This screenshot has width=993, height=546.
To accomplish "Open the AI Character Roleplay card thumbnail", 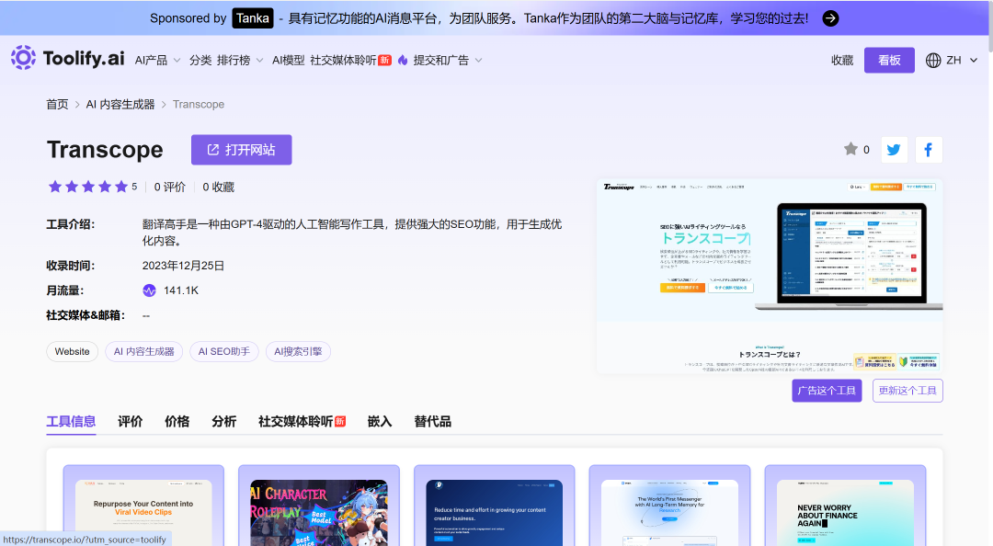I will click(x=318, y=512).
